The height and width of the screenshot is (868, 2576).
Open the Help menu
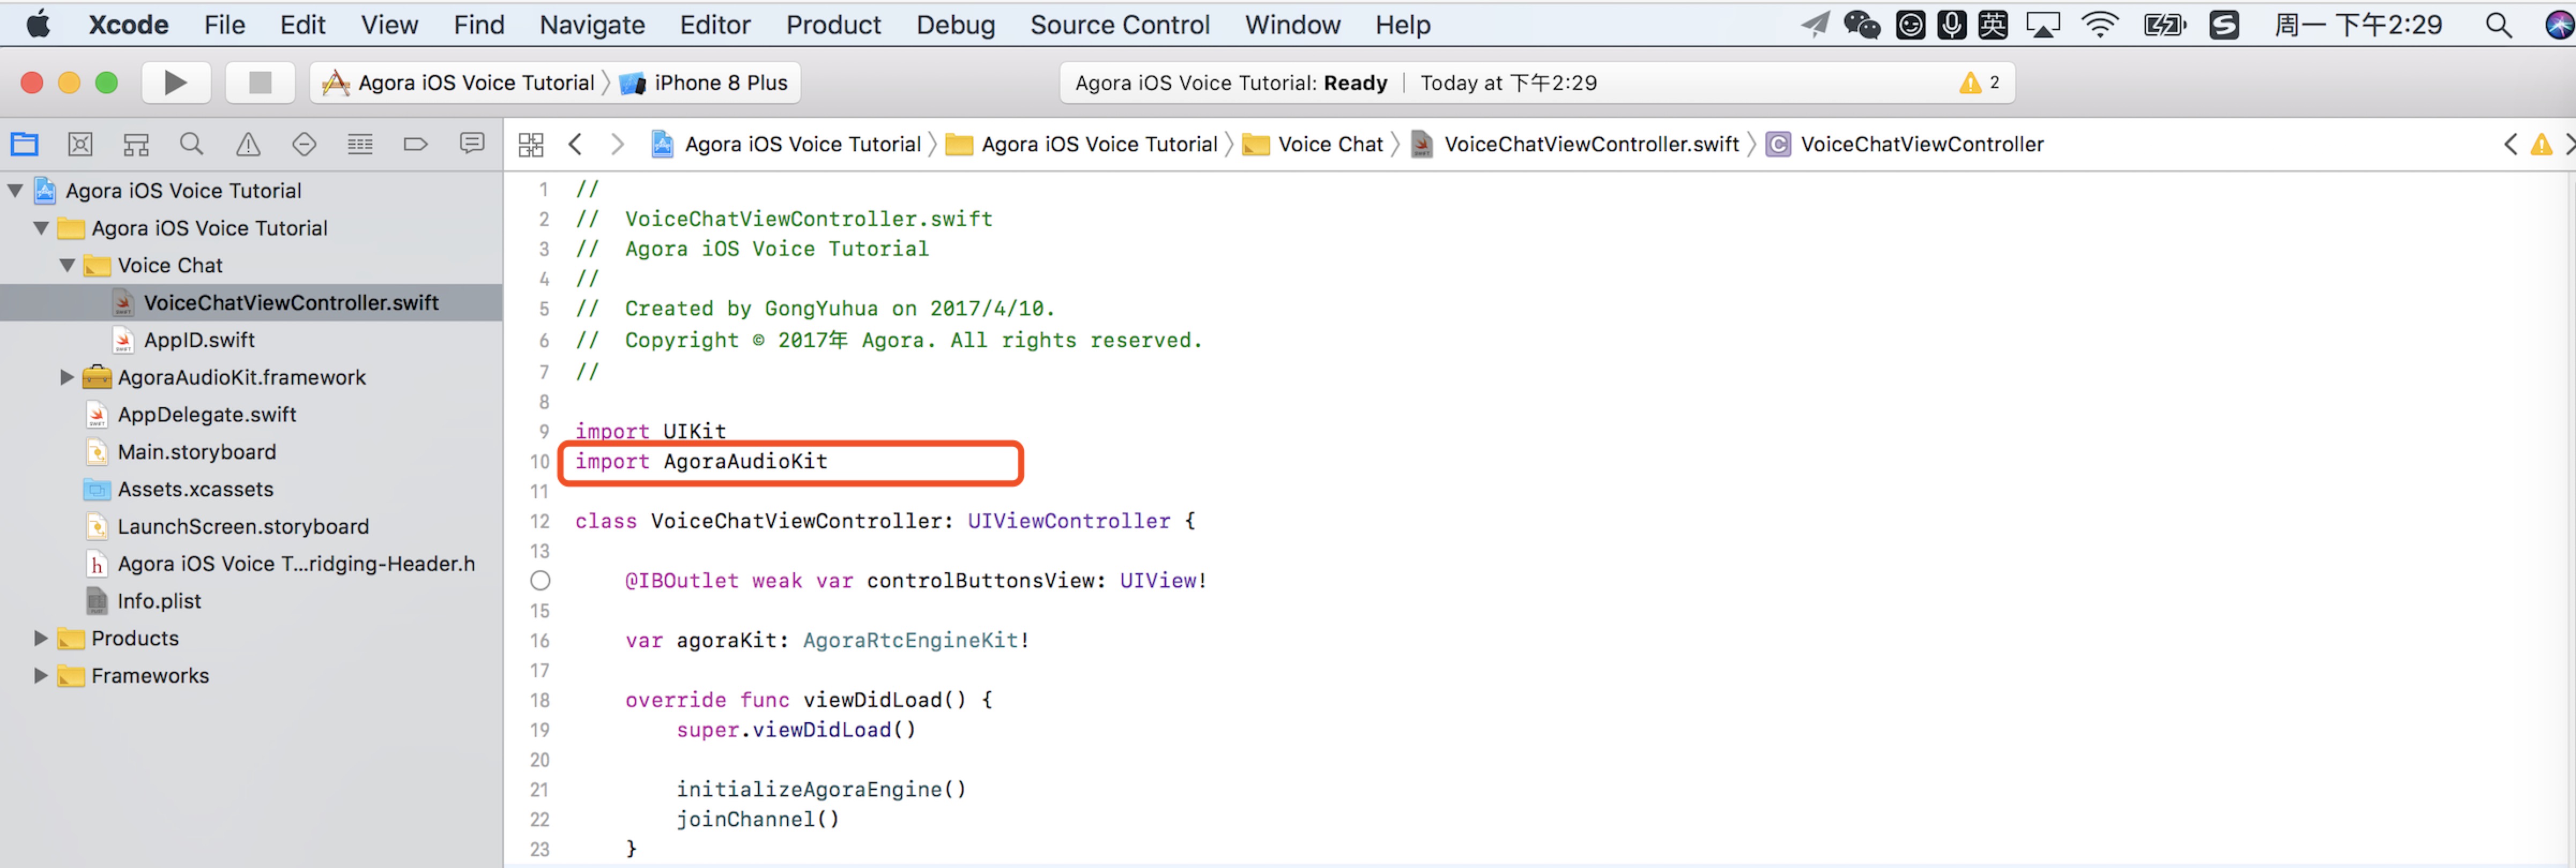1402,25
